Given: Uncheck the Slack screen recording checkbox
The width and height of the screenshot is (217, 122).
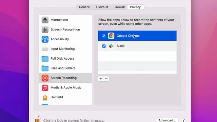Looking at the screenshot, I should click(104, 46).
